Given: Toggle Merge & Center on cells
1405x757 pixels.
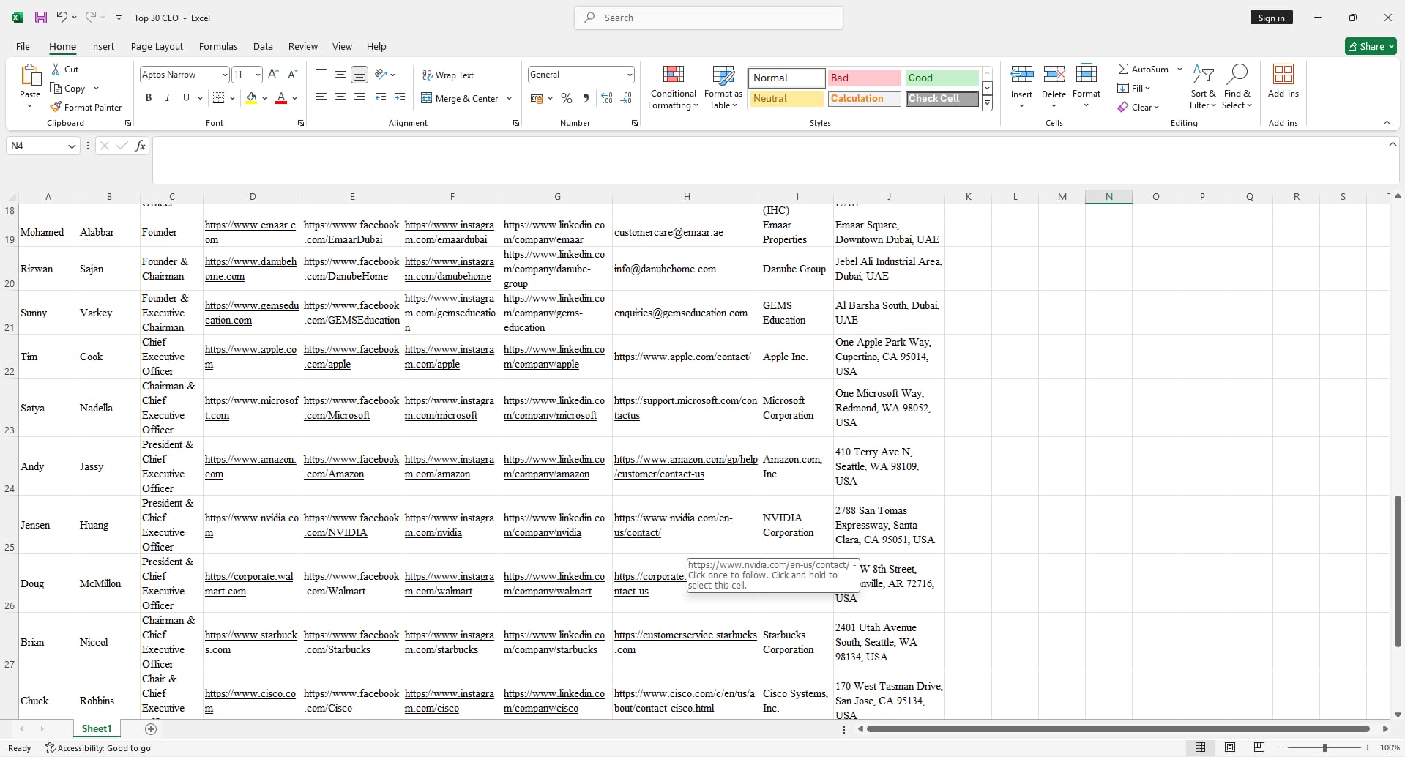Looking at the screenshot, I should (460, 98).
